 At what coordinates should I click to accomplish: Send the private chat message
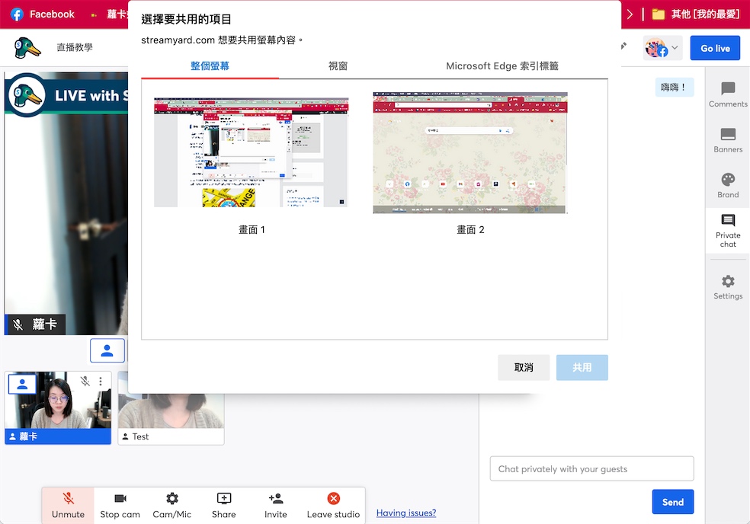point(672,501)
